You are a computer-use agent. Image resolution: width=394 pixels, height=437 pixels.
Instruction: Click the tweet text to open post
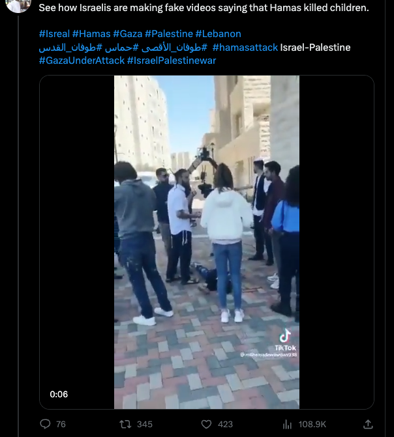(x=204, y=8)
